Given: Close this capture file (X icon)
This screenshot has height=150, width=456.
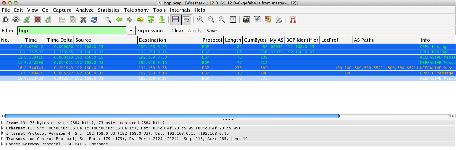Looking at the screenshot, I should click(83, 20).
